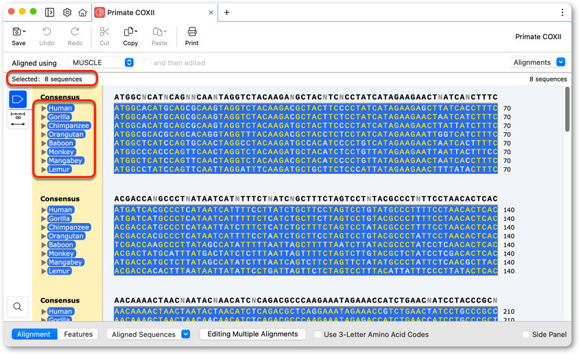Click the Copy toolbar icon

(128, 31)
